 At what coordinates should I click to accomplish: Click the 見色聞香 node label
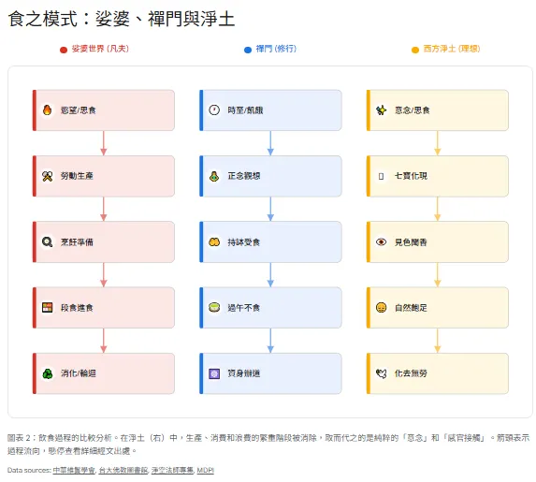tap(411, 242)
